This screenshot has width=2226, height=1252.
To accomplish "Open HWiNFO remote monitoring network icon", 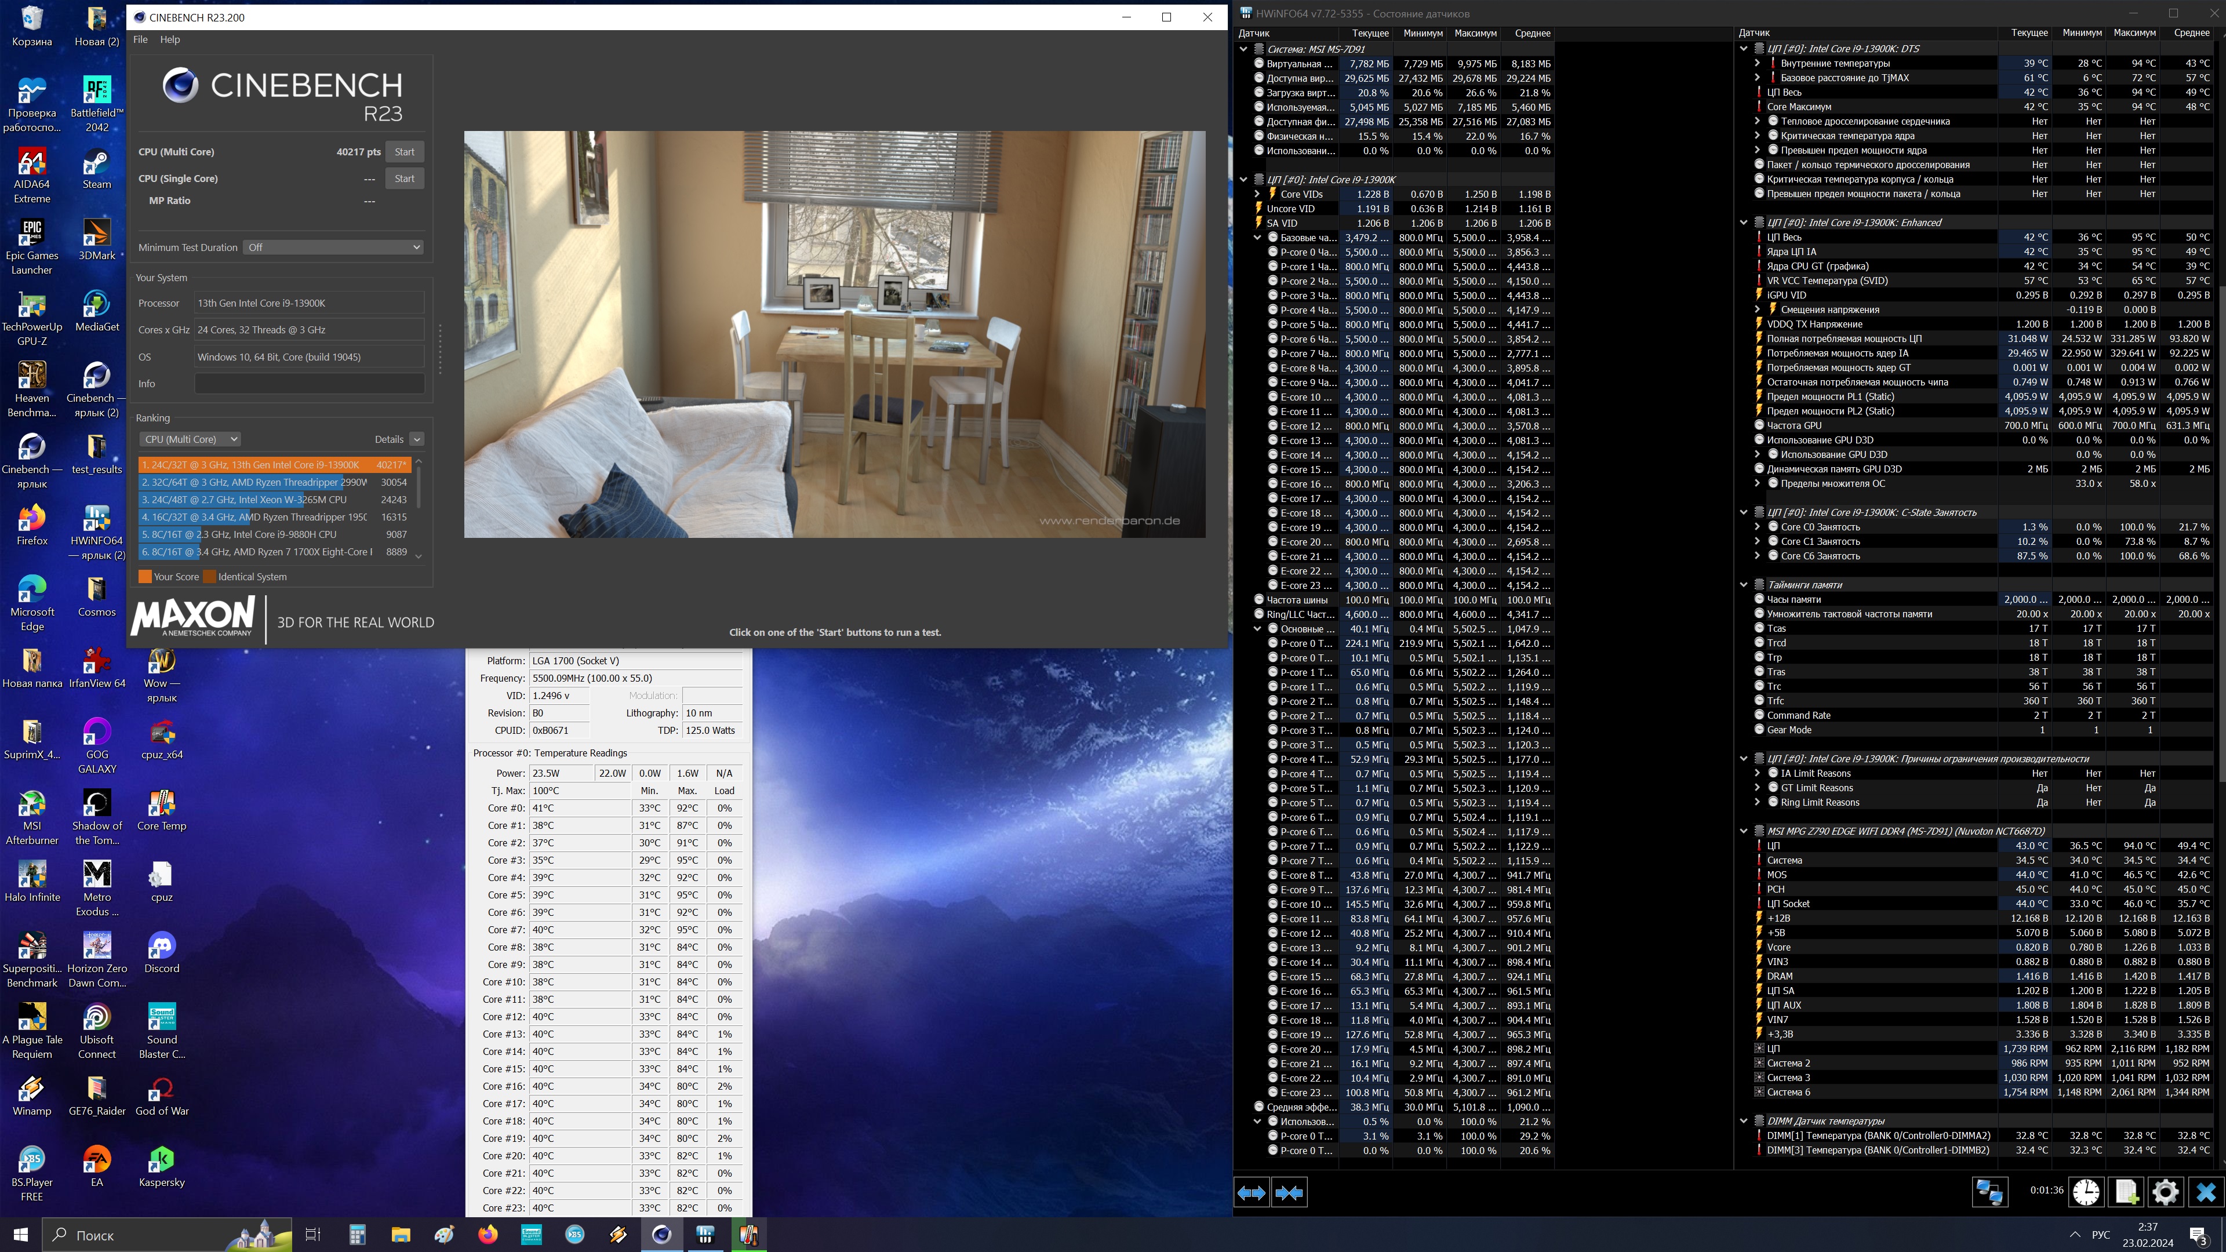I will coord(1989,1192).
